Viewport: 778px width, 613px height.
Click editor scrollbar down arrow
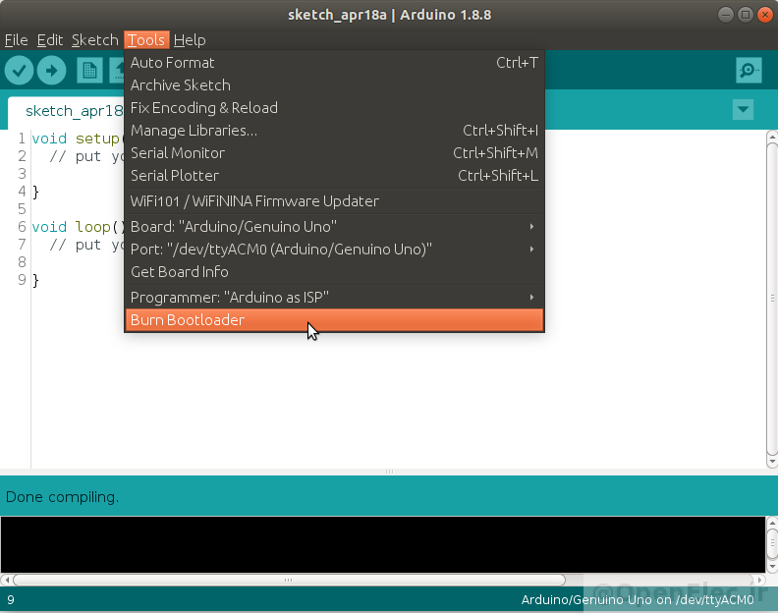(x=772, y=462)
